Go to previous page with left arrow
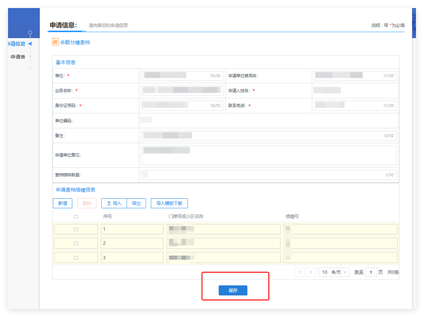This screenshot has height=317, width=424. pyautogui.click(x=300, y=272)
